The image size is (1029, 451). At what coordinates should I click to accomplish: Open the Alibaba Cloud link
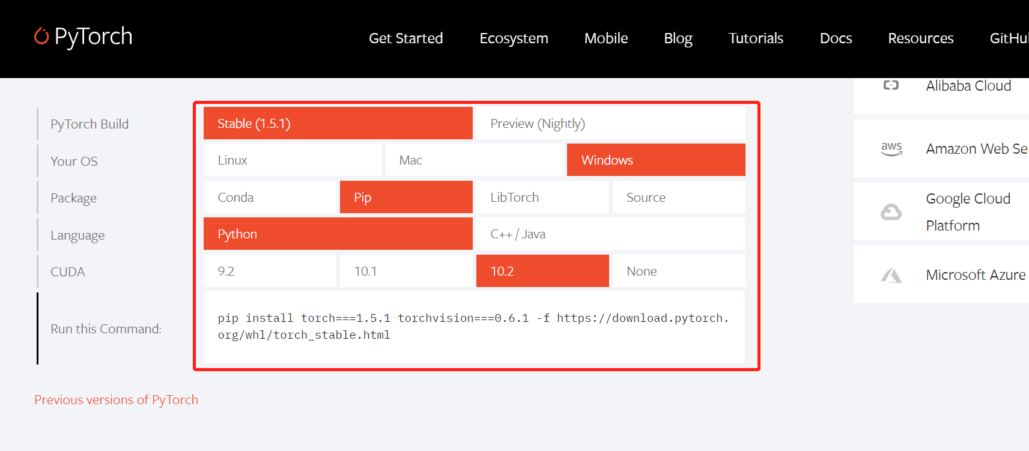pyautogui.click(x=968, y=85)
